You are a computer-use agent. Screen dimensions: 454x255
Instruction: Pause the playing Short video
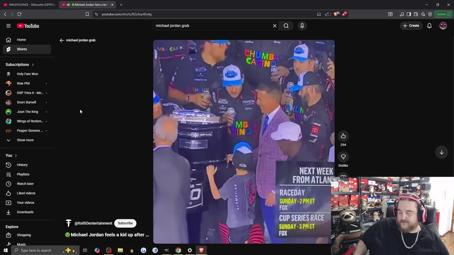[244, 142]
